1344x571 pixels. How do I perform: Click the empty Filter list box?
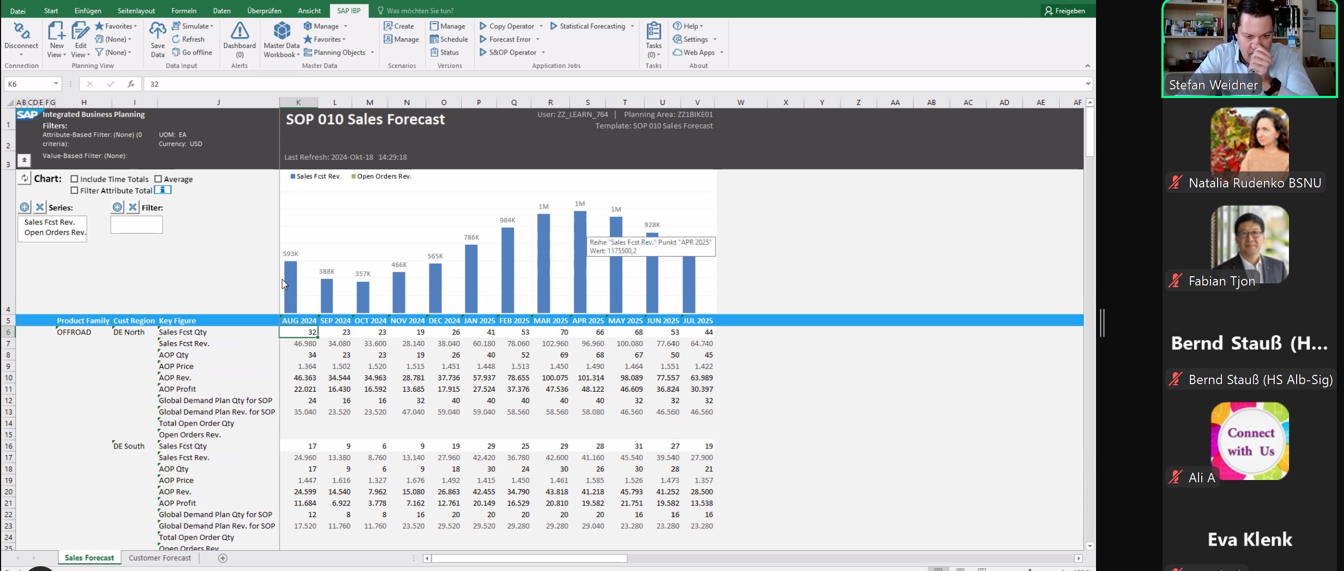(x=136, y=225)
